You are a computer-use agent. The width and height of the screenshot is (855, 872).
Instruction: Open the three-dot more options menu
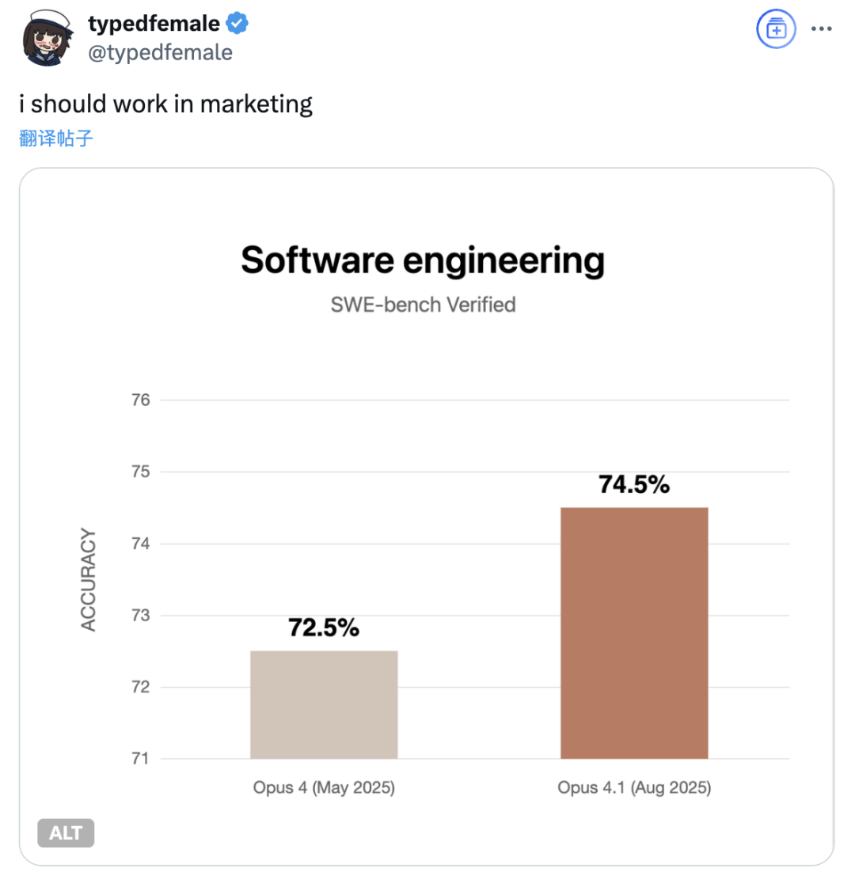pos(821,29)
